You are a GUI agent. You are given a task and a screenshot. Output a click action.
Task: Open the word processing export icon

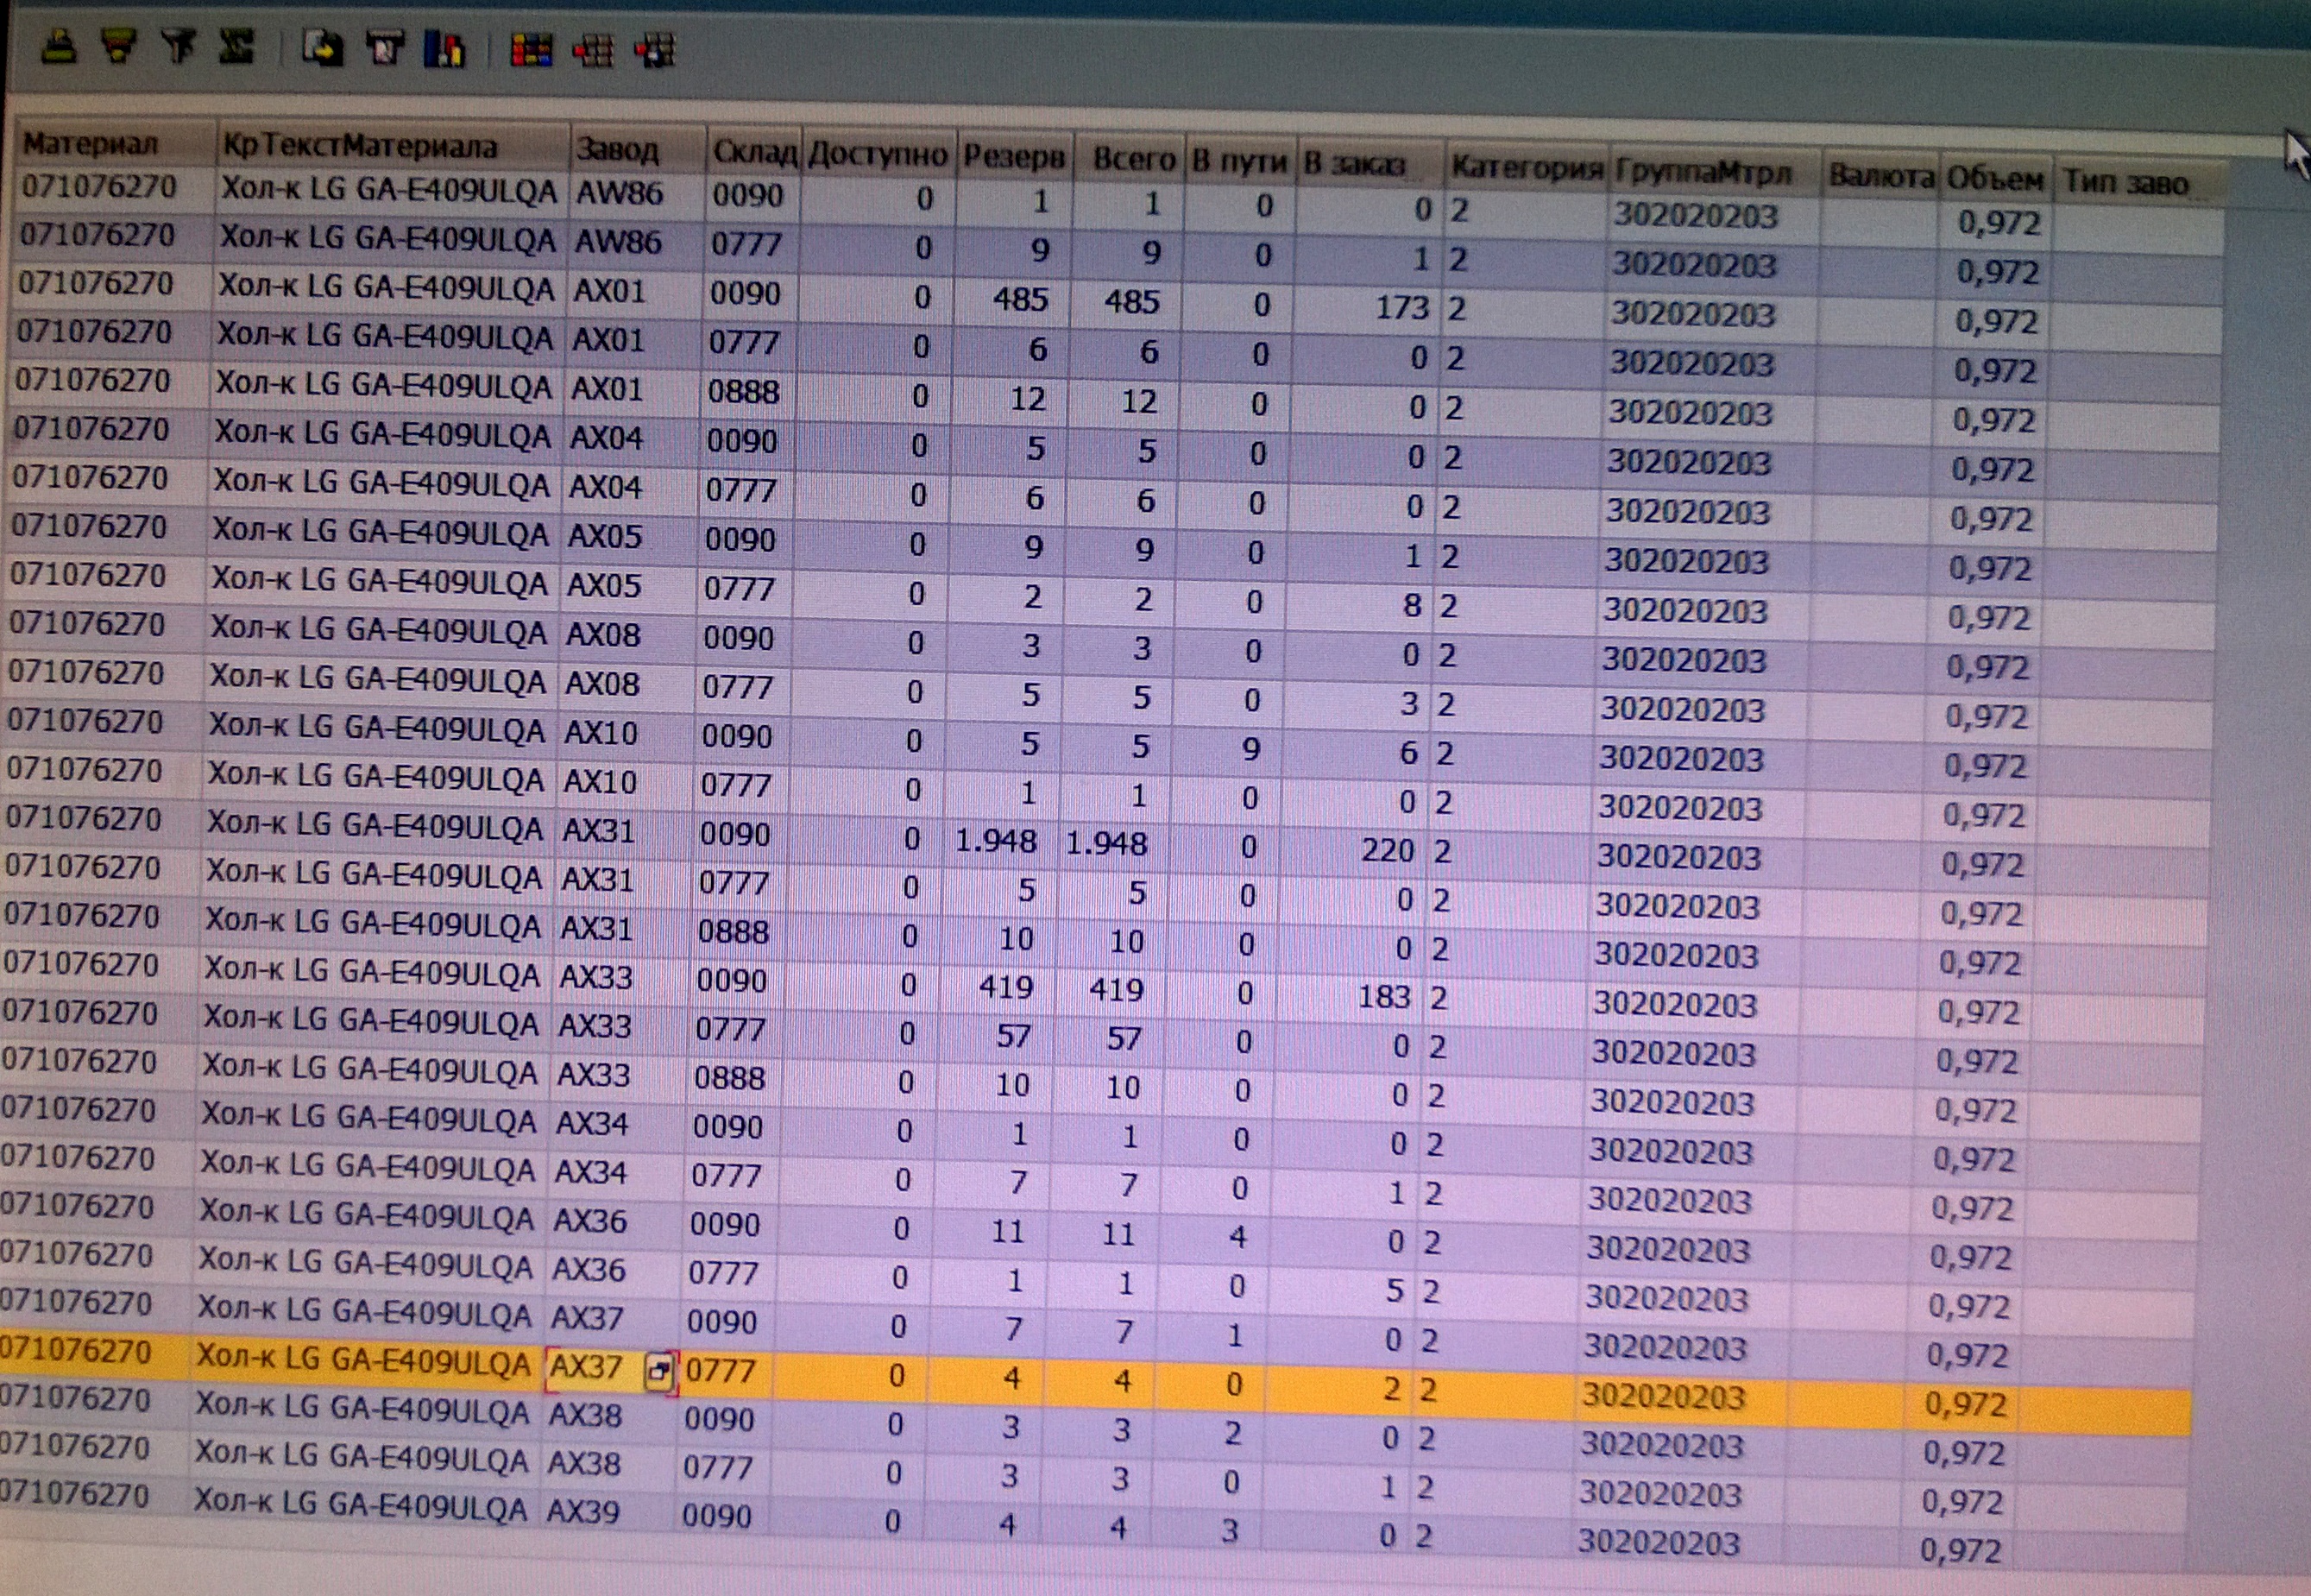pos(384,48)
